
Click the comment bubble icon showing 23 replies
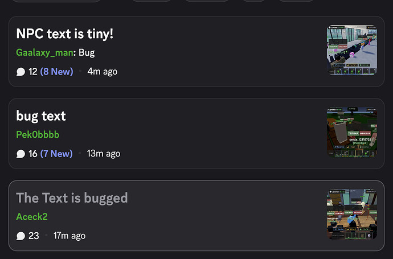click(x=21, y=236)
